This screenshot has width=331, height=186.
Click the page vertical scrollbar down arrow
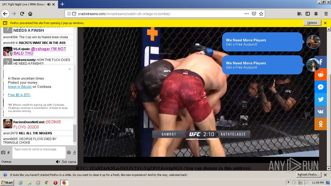pos(329,169)
